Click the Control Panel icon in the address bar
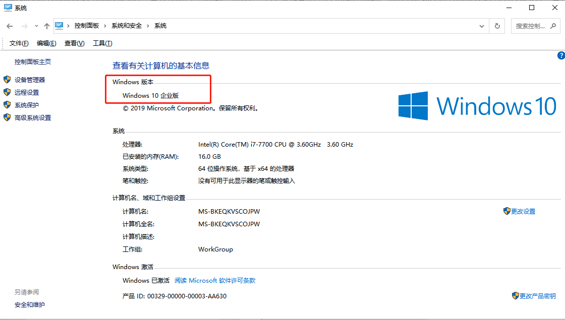 pyautogui.click(x=60, y=26)
